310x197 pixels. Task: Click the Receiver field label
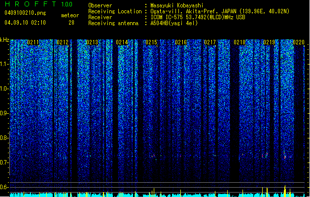[x=100, y=17]
